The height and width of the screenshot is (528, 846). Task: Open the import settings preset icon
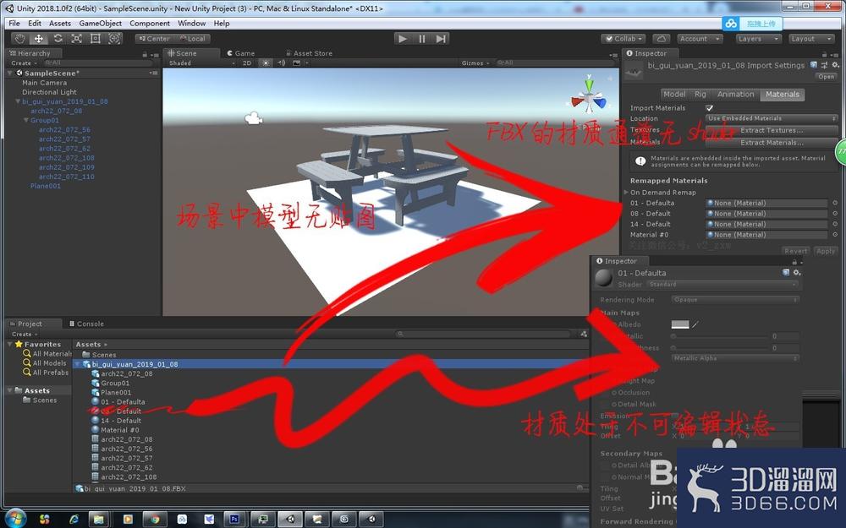pos(824,65)
